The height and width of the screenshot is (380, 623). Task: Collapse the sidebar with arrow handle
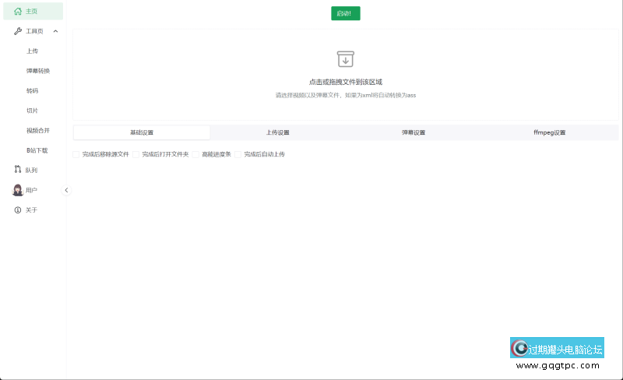pos(66,190)
